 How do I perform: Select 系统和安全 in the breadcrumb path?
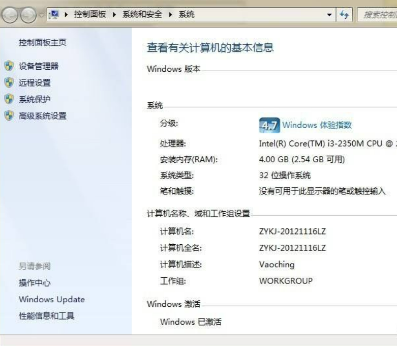142,15
